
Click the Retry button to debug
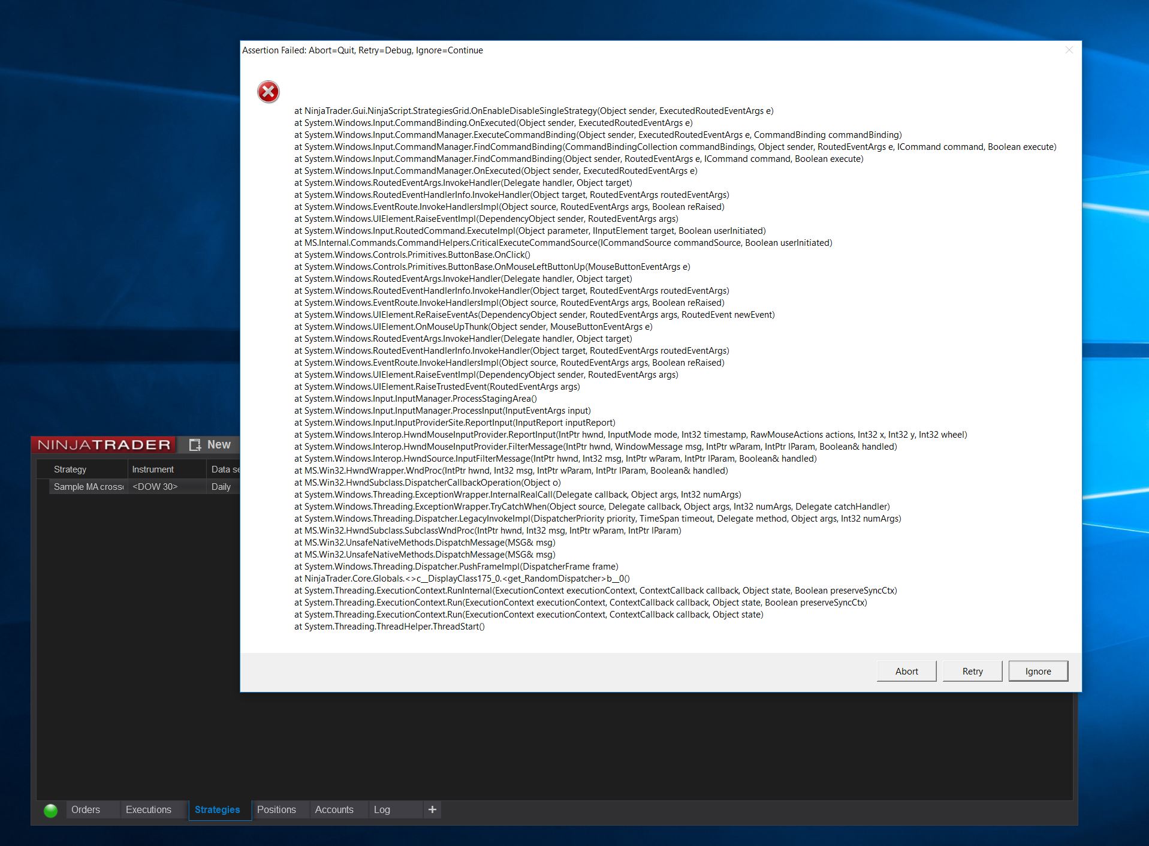(972, 671)
